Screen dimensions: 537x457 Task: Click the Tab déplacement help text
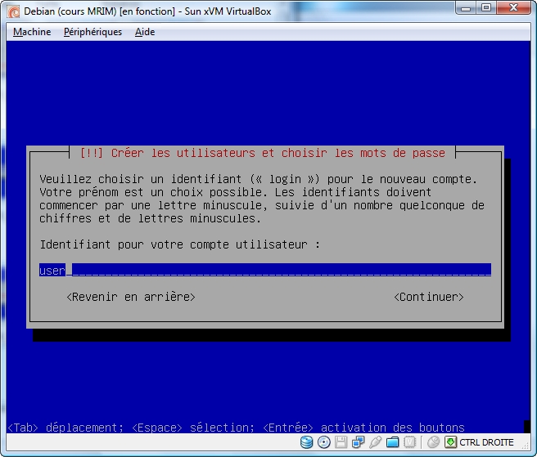[x=65, y=428]
